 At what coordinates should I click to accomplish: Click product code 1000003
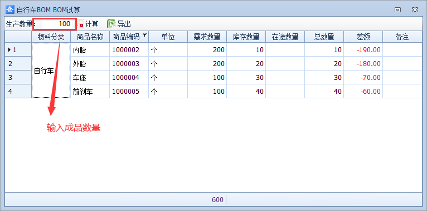click(x=129, y=63)
